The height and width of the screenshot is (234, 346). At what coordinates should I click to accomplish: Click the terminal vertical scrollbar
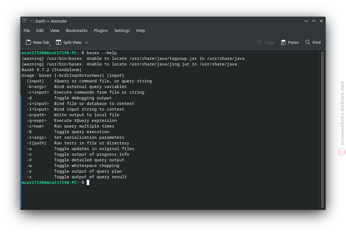[323, 130]
